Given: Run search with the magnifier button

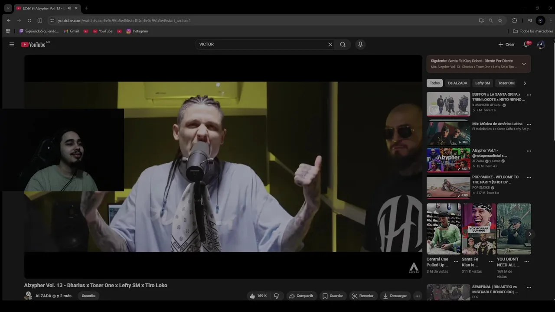Looking at the screenshot, I should (343, 44).
